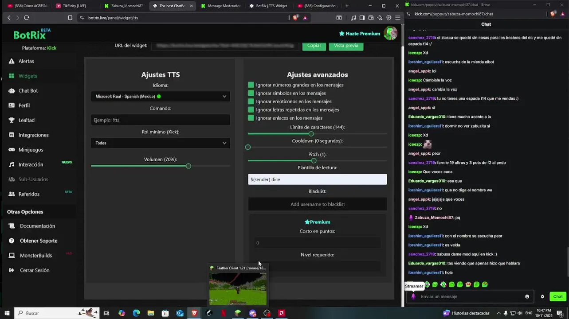Click the Copiar button
The image size is (569, 319).
point(314,46)
